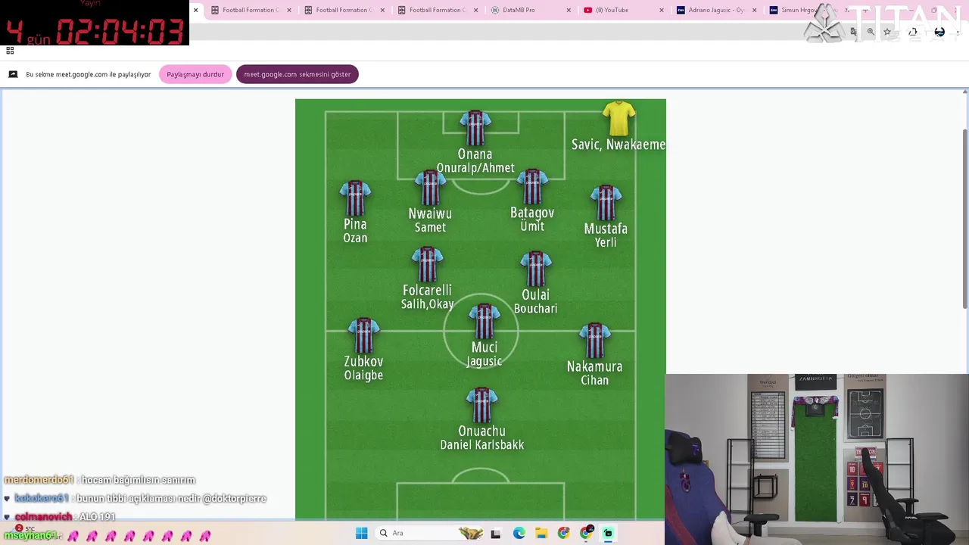Select the Nwaiwu jersey
Image resolution: width=969 pixels, height=545 pixels.
click(x=430, y=188)
